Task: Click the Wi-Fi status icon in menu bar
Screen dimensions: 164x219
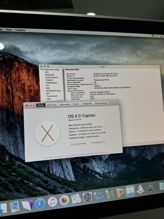Action: [153, 36]
